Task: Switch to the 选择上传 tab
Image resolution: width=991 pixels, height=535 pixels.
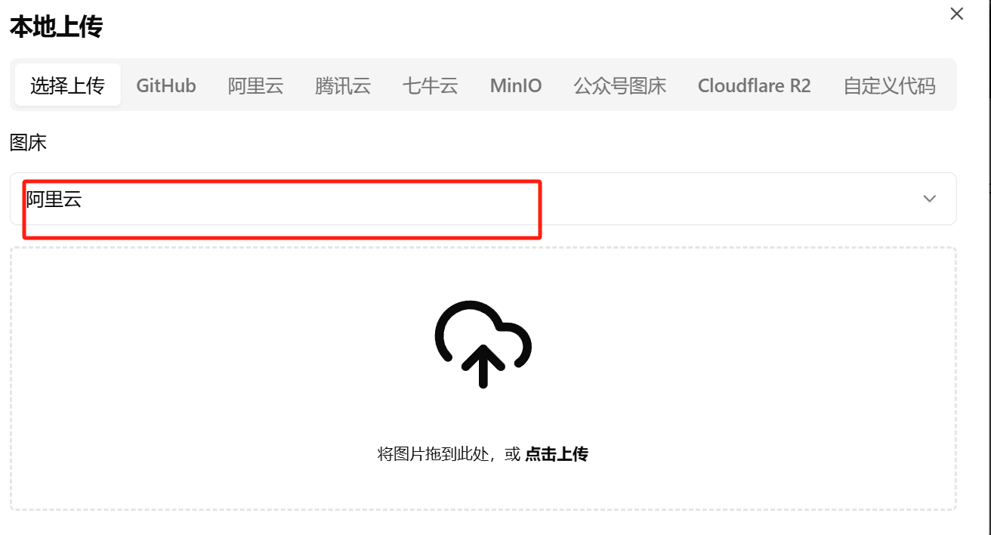Action: (67, 85)
